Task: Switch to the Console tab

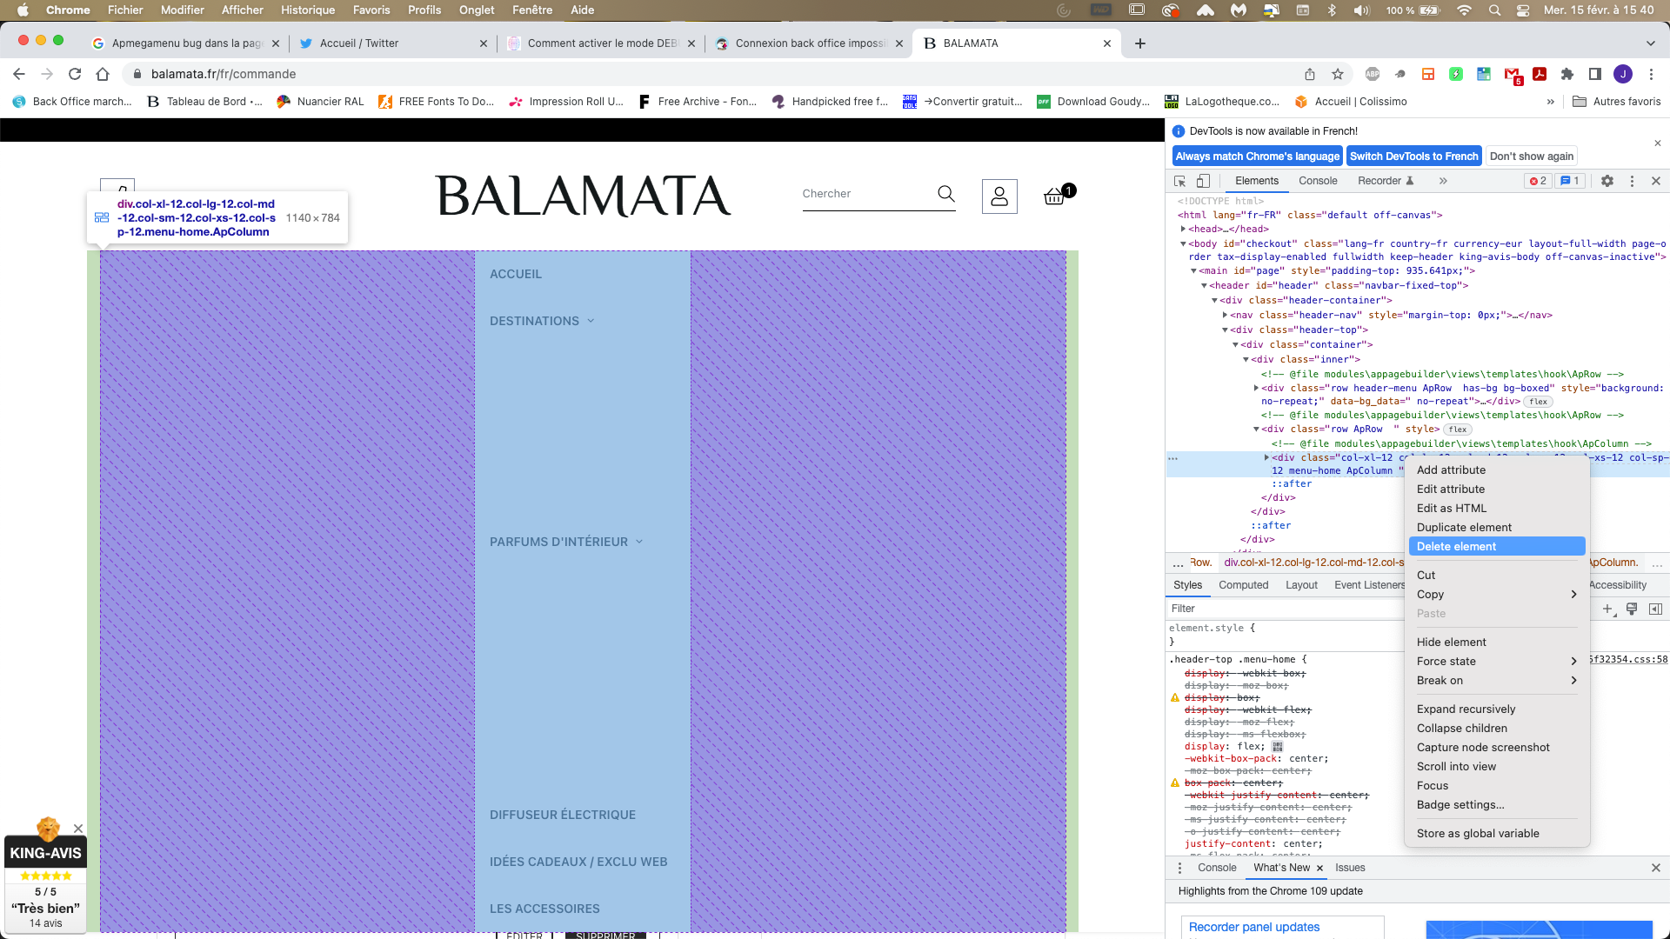Action: (x=1318, y=181)
